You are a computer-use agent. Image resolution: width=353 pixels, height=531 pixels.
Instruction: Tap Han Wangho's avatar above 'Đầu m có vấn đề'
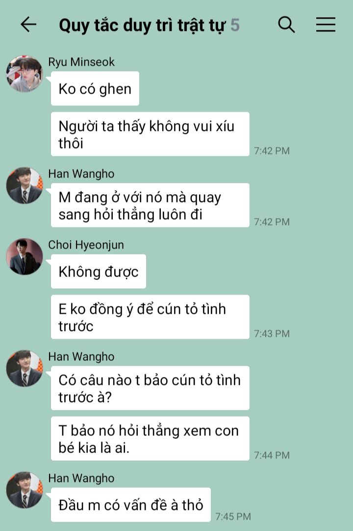(25, 490)
